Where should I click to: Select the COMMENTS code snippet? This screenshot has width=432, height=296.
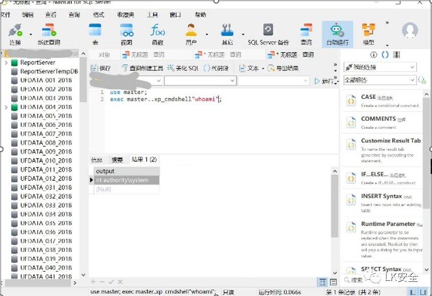point(382,122)
